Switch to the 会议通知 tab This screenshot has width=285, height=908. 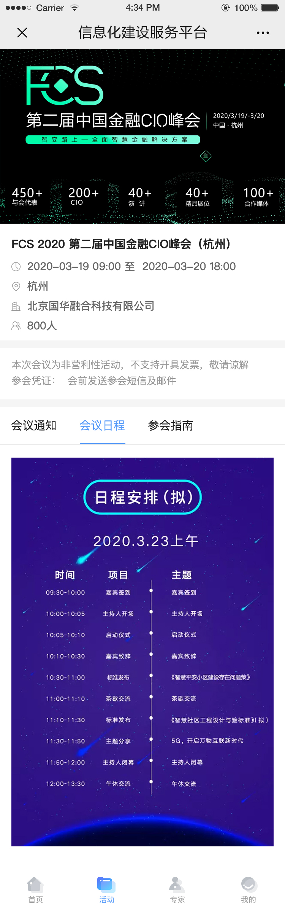point(34,425)
